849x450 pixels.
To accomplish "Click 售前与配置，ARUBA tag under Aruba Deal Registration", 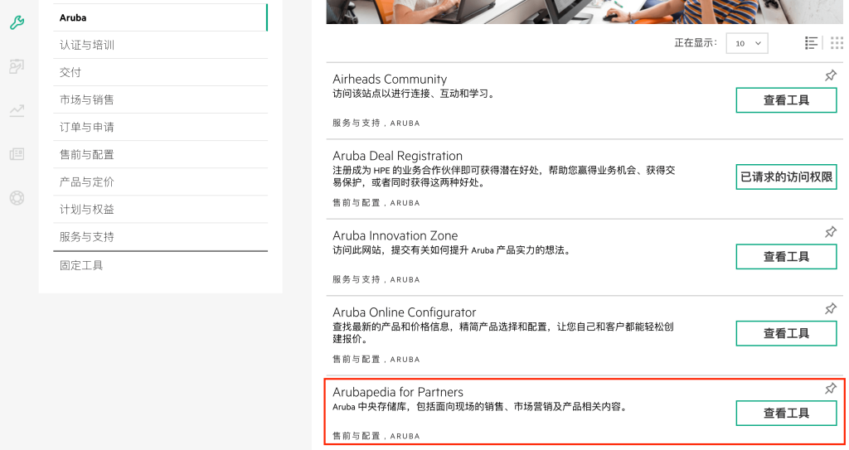I will click(x=376, y=202).
